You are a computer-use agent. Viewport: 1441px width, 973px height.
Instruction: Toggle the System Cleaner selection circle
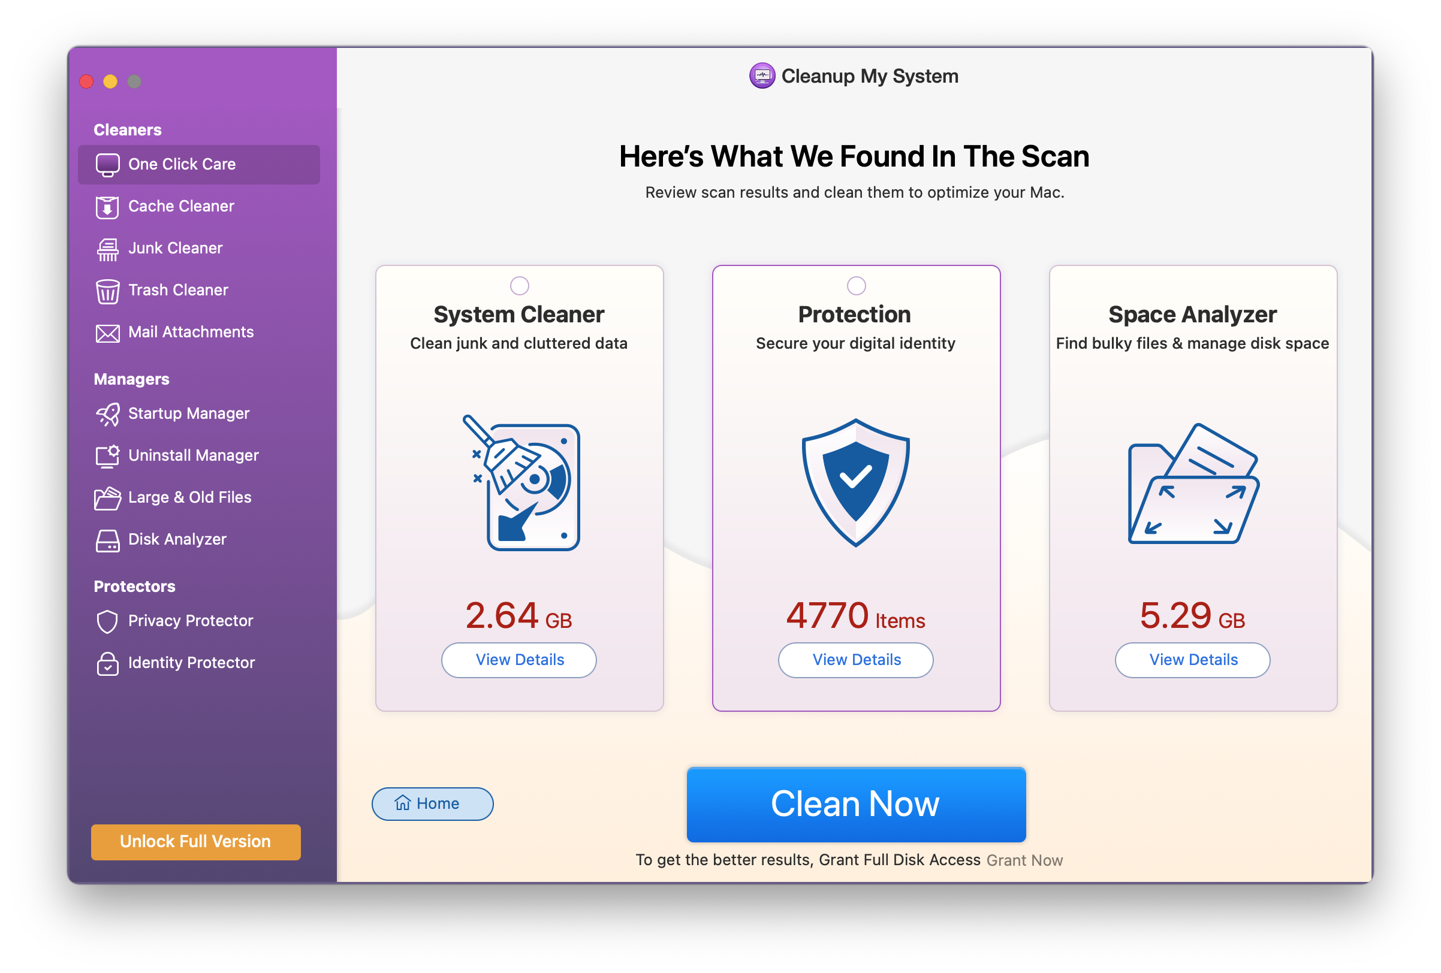(519, 280)
